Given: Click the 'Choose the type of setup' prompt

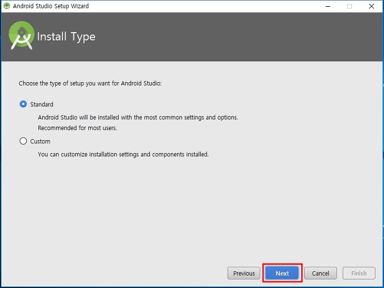Looking at the screenshot, I should [x=90, y=83].
